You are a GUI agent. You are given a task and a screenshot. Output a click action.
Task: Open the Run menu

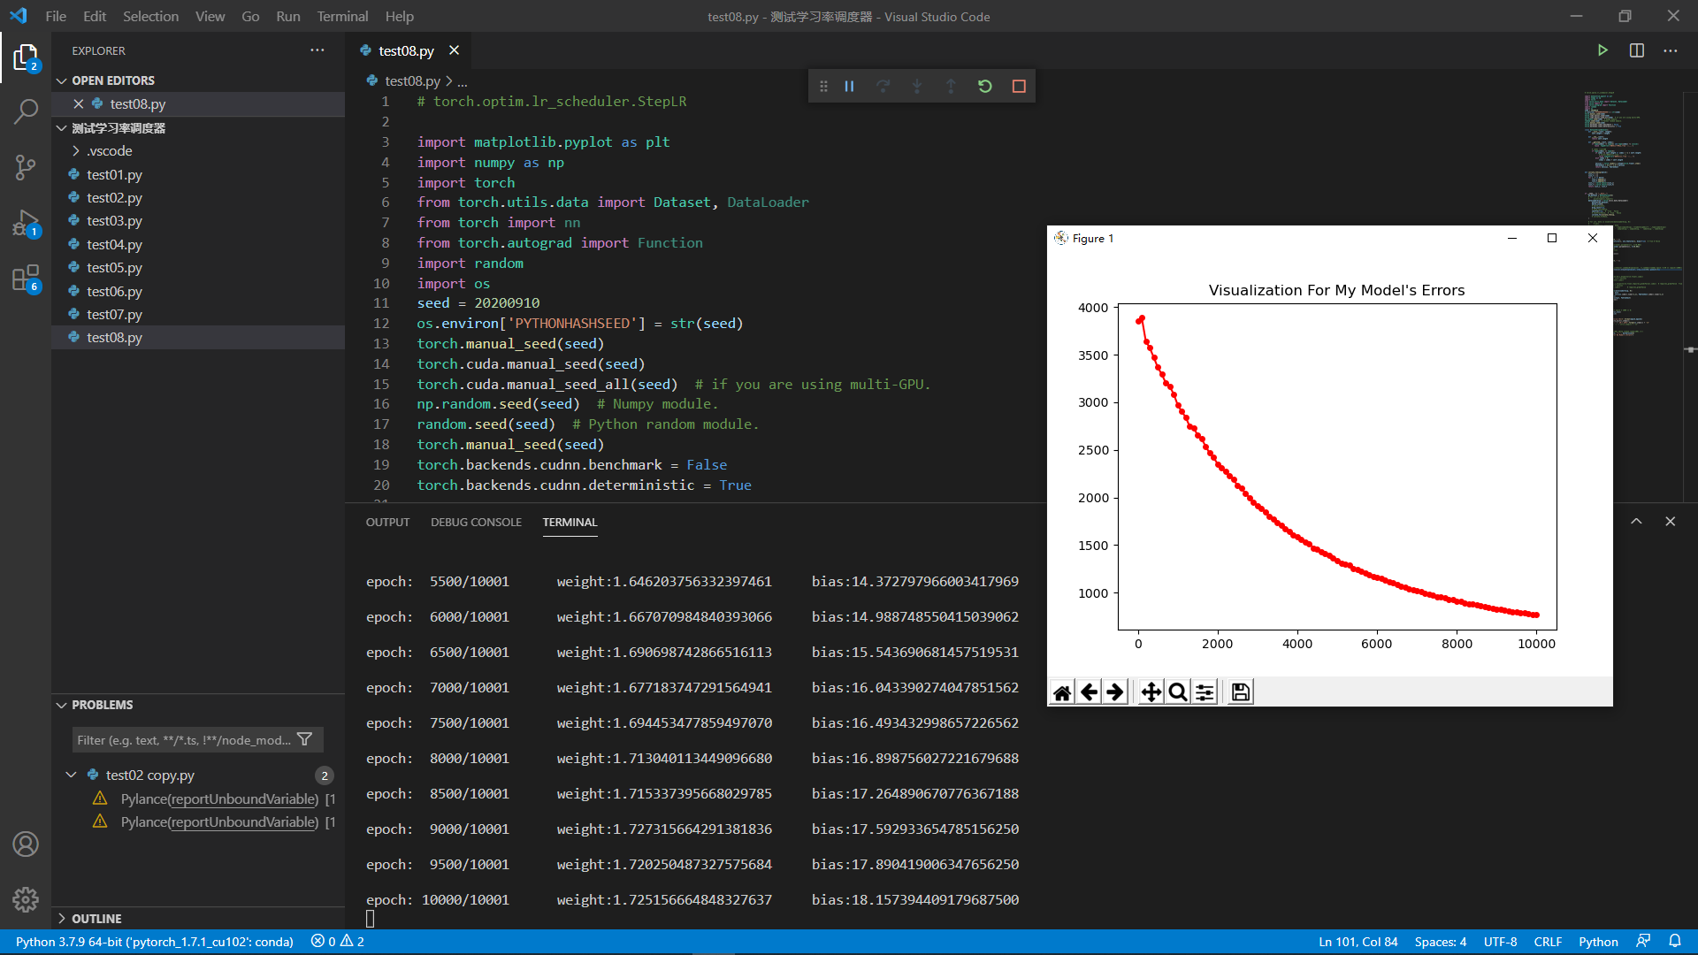pos(287,16)
